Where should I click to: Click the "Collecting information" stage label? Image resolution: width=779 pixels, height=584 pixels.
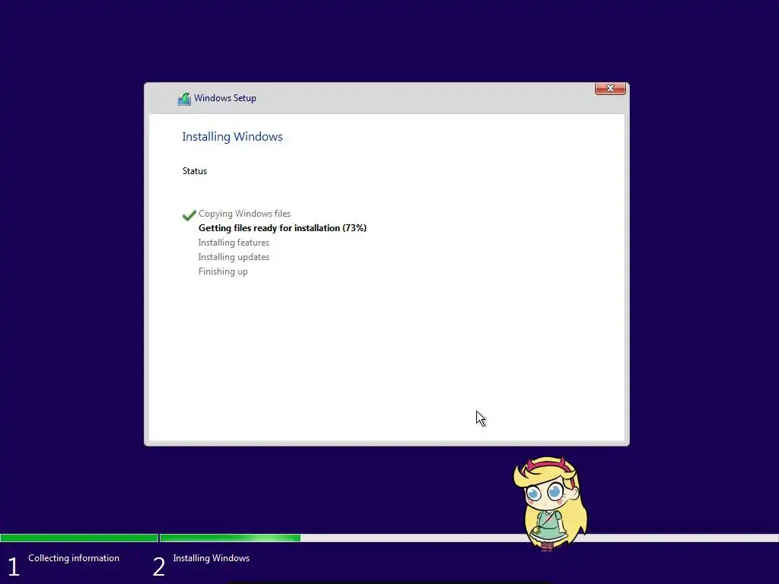click(74, 557)
